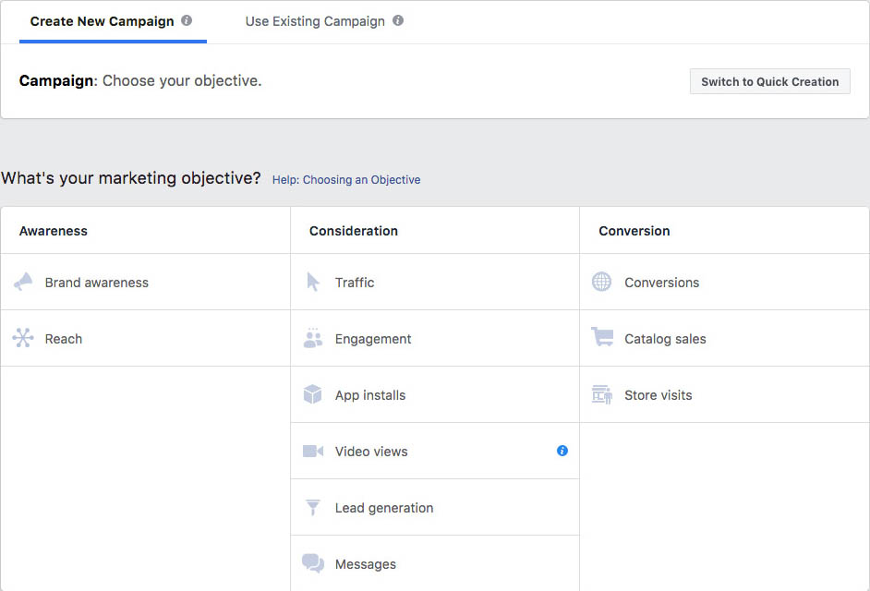Click the Engagement people icon
This screenshot has width=870, height=591.
pyautogui.click(x=313, y=339)
